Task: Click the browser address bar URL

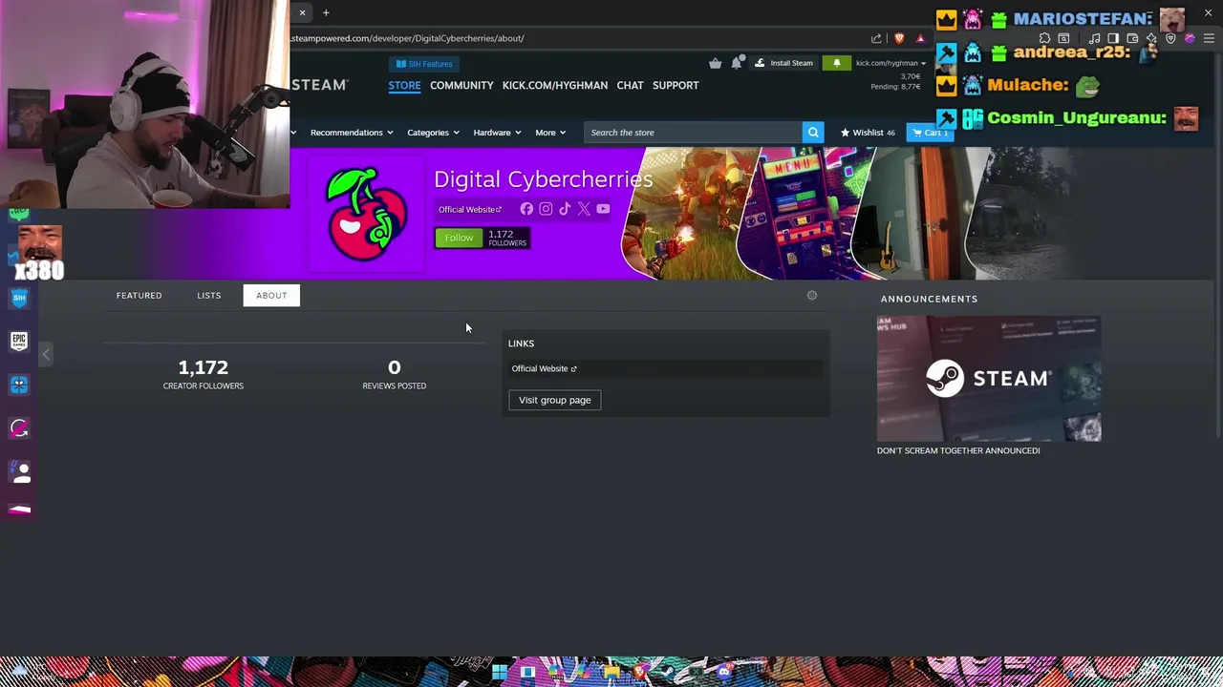Action: click(x=408, y=38)
